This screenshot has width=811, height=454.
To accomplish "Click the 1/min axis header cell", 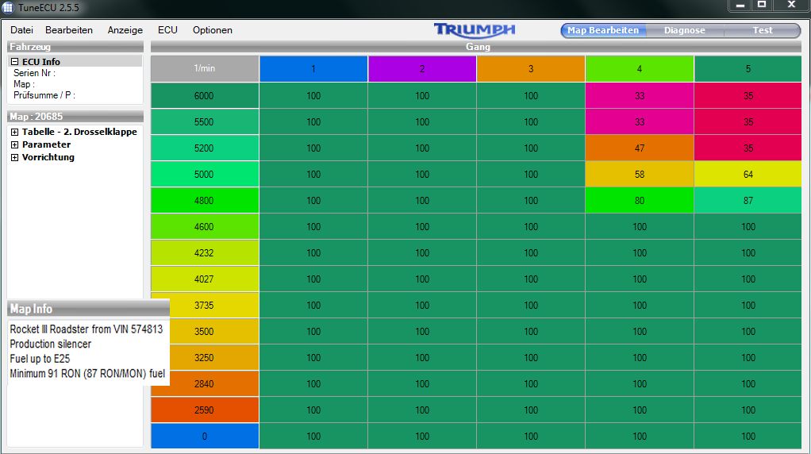I will [205, 69].
